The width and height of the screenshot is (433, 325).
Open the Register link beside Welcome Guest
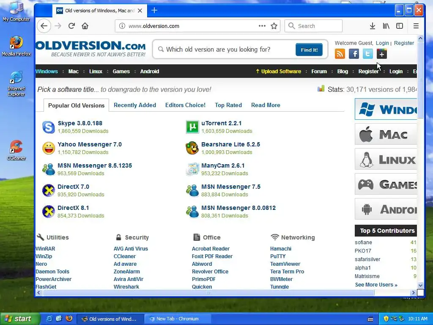tap(404, 43)
